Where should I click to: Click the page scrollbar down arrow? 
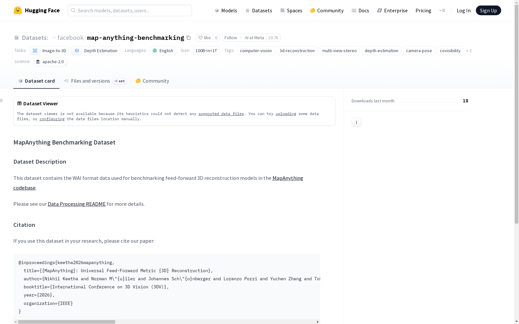516,321
